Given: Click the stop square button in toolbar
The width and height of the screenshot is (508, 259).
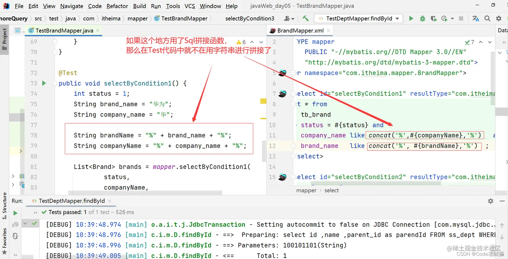Looking at the screenshot, I should click(461, 18).
